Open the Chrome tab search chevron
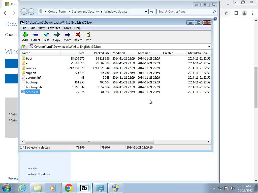 tap(228, 4)
